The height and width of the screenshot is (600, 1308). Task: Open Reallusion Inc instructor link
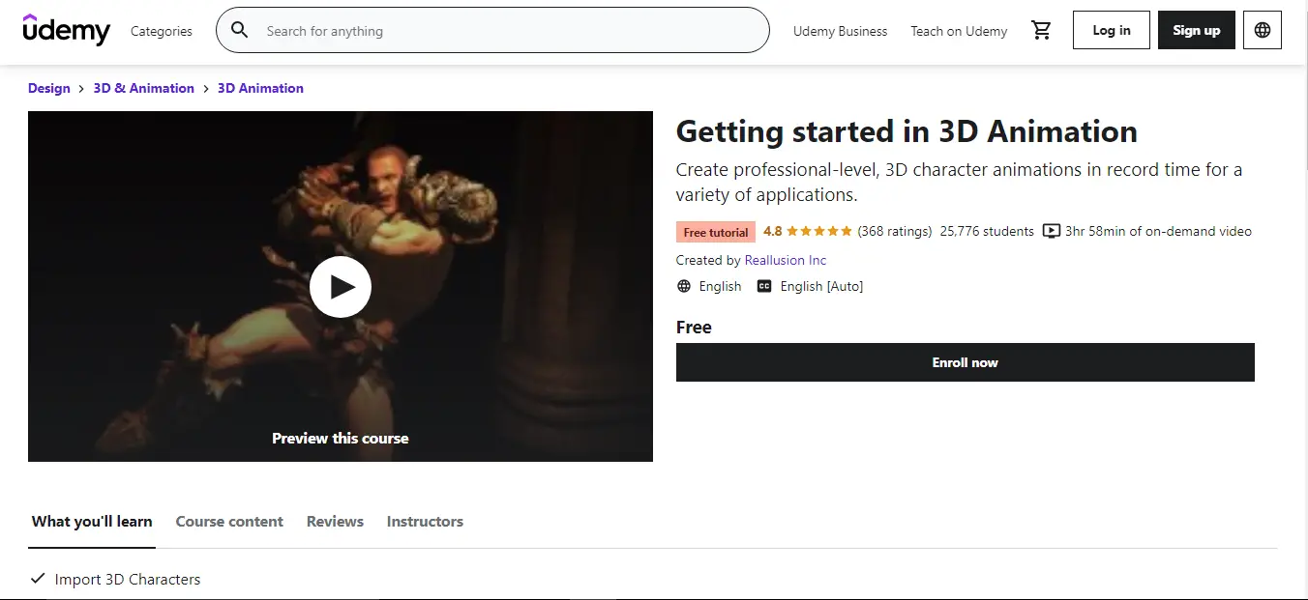(786, 260)
